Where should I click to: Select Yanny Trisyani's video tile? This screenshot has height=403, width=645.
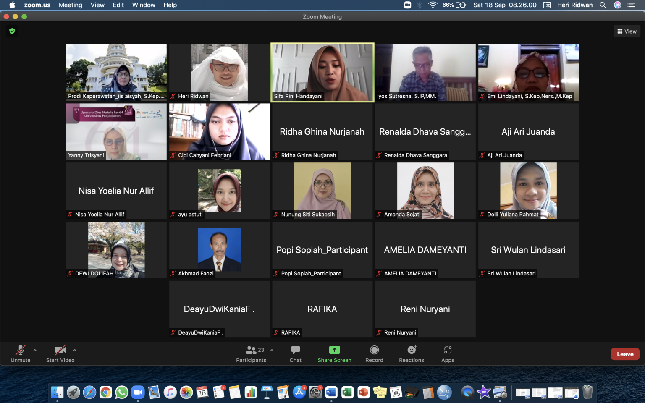tap(116, 132)
